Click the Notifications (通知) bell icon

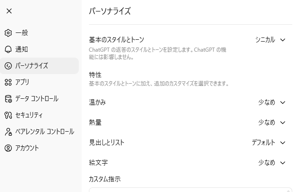(x=8, y=49)
